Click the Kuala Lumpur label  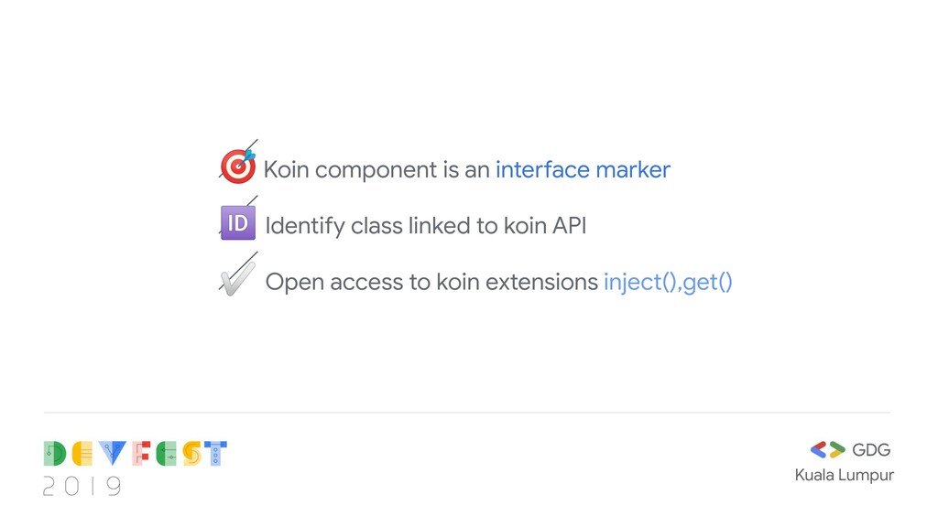pos(844,475)
